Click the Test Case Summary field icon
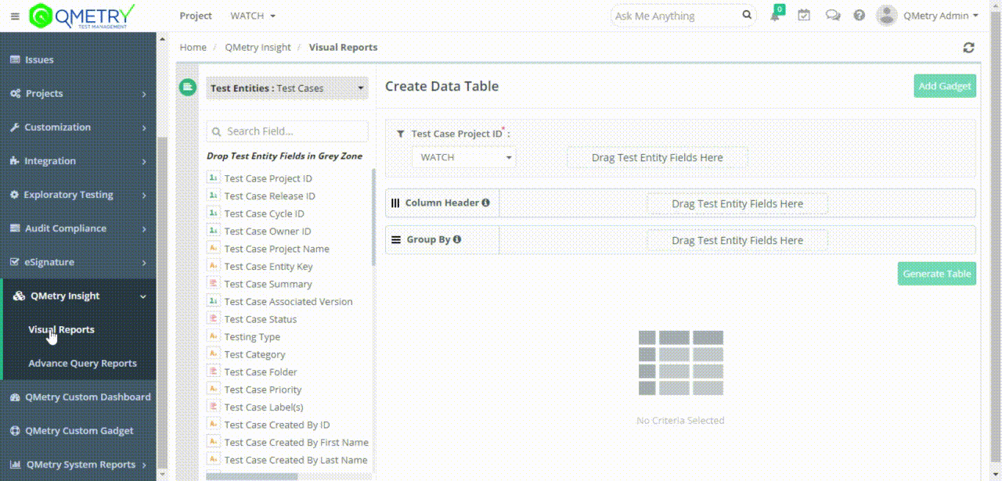The image size is (1002, 481). point(213,284)
